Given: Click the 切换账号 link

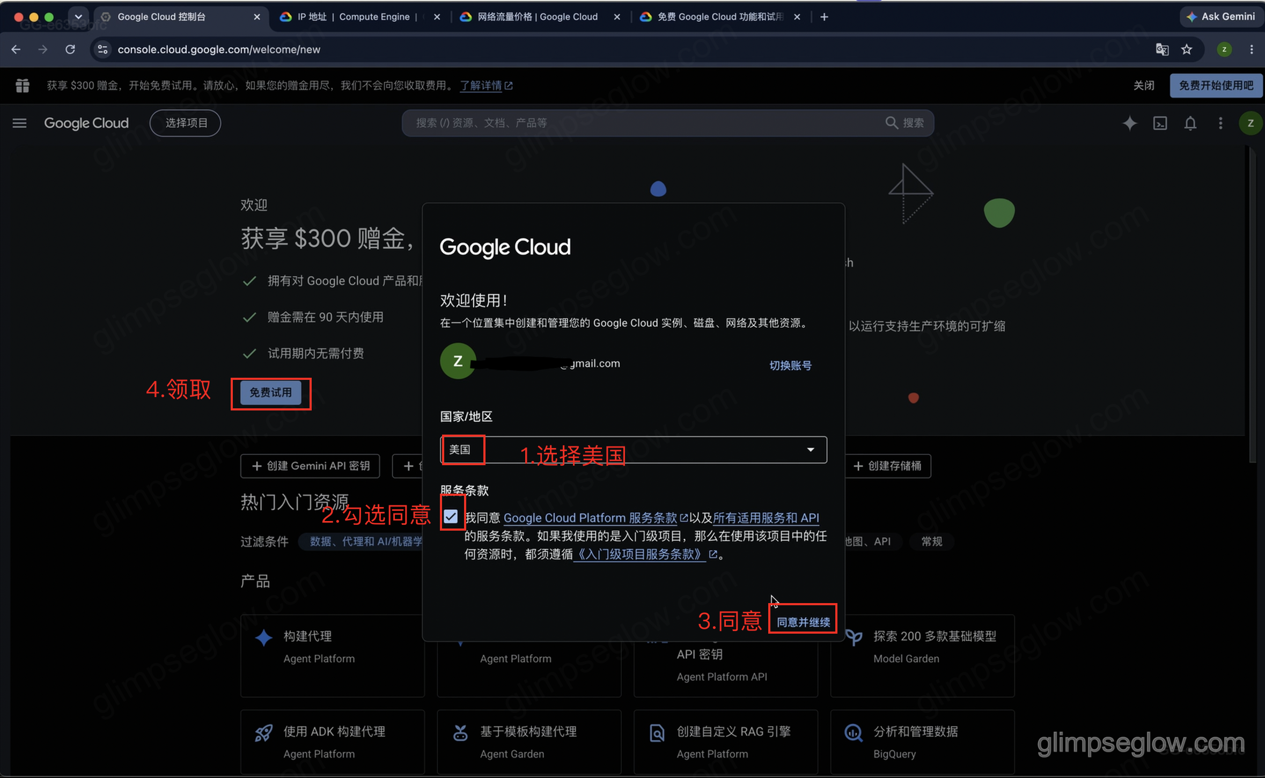Looking at the screenshot, I should pos(790,365).
